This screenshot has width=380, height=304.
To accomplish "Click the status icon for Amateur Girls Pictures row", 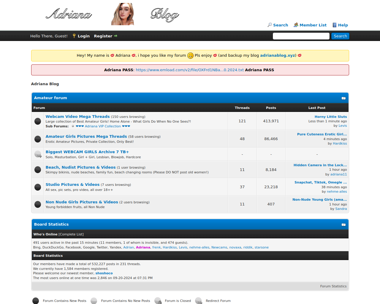I will pyautogui.click(x=38, y=139).
